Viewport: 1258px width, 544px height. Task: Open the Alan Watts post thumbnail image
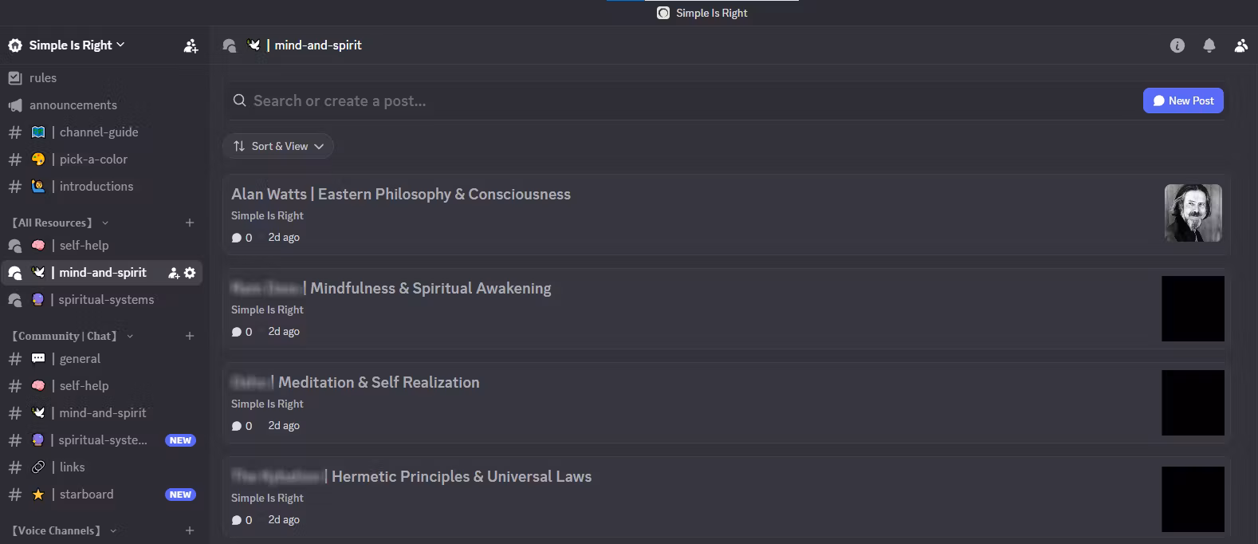point(1193,213)
